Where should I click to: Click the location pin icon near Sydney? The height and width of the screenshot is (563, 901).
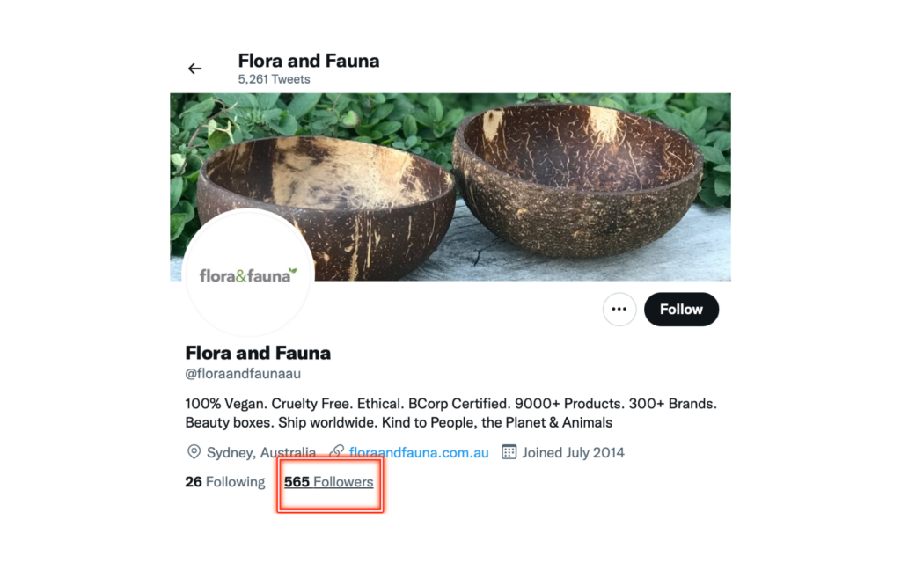pyautogui.click(x=193, y=452)
